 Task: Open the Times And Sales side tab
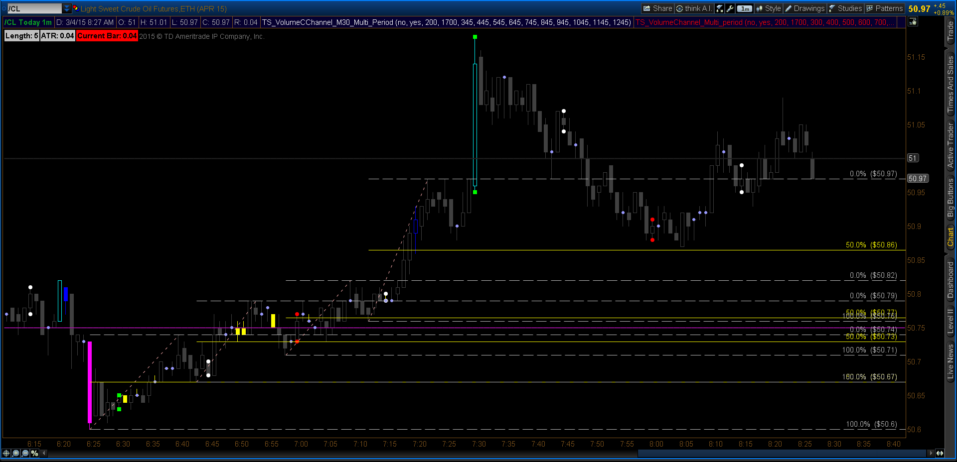[951, 84]
